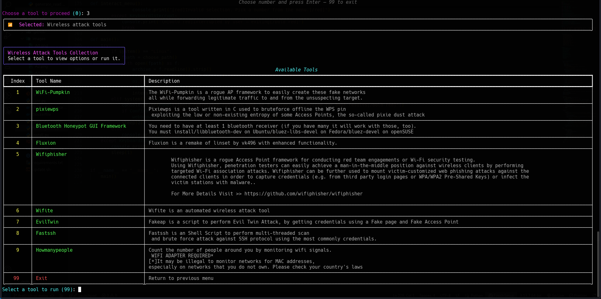Click the 'Return to previous menu' description

coord(181,278)
